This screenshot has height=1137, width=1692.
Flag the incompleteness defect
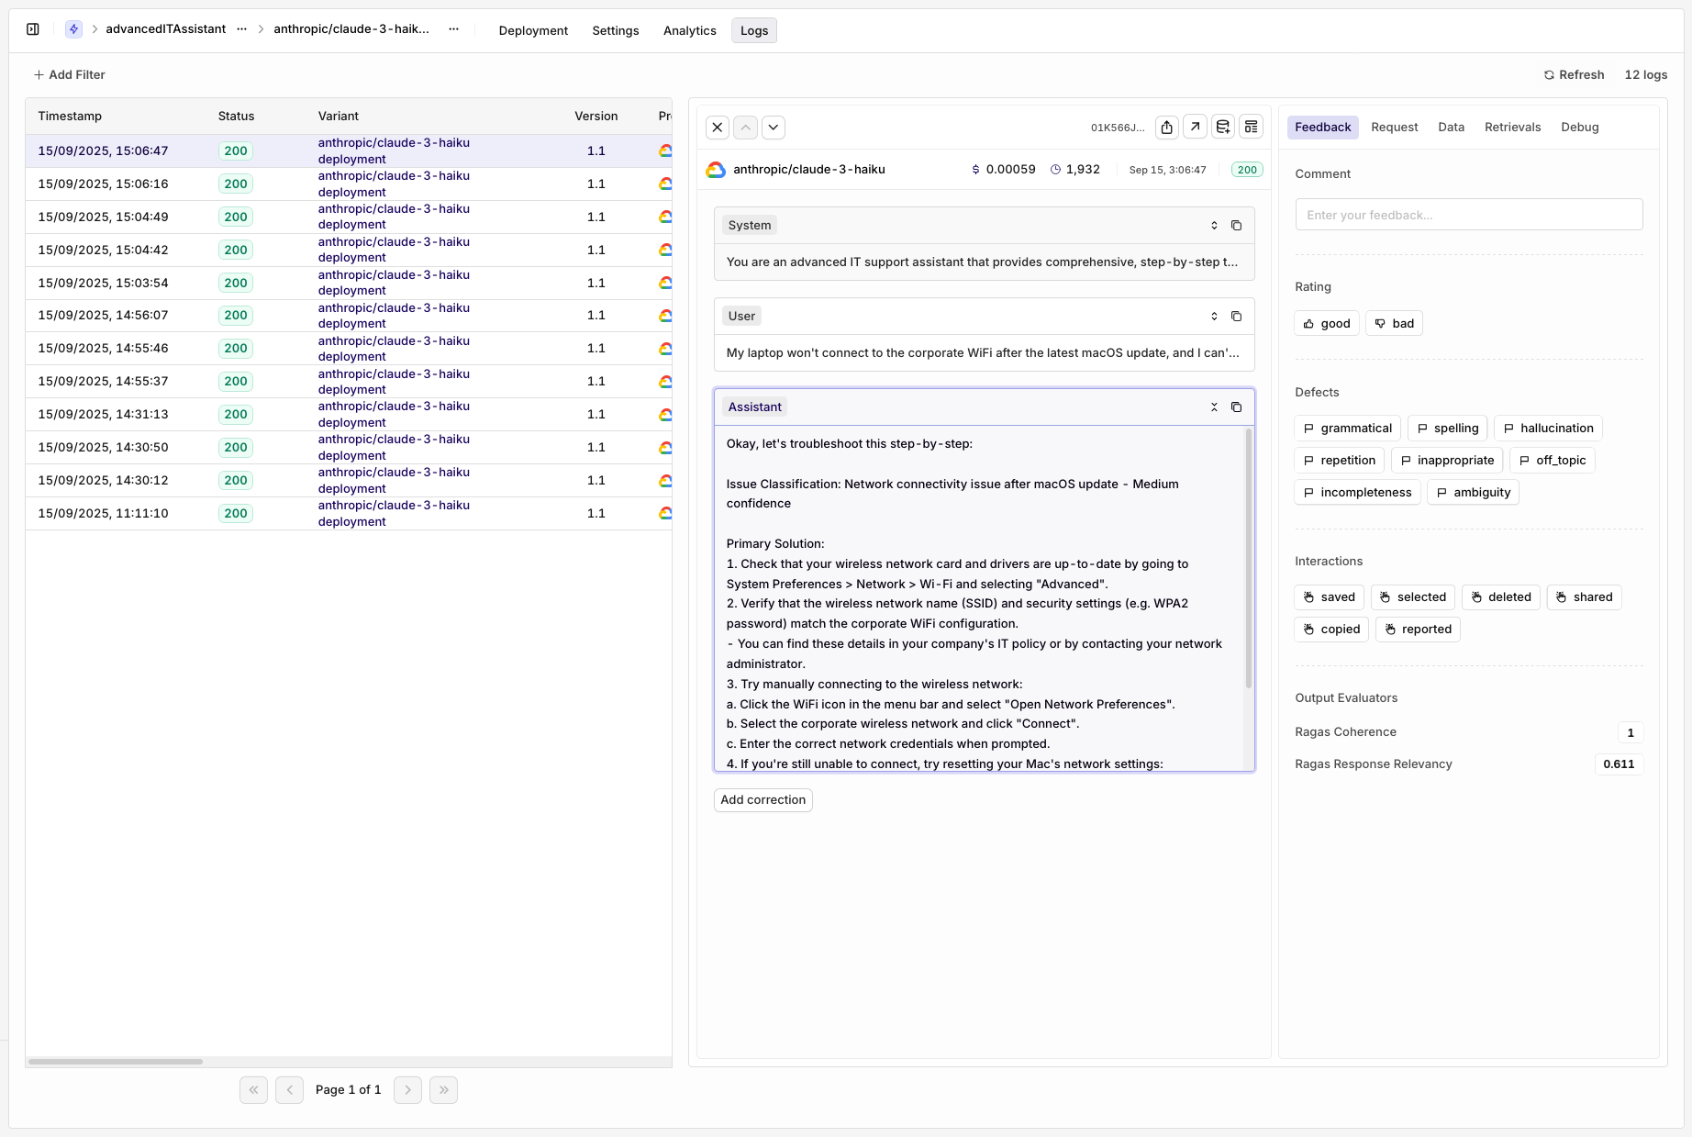pos(1358,493)
